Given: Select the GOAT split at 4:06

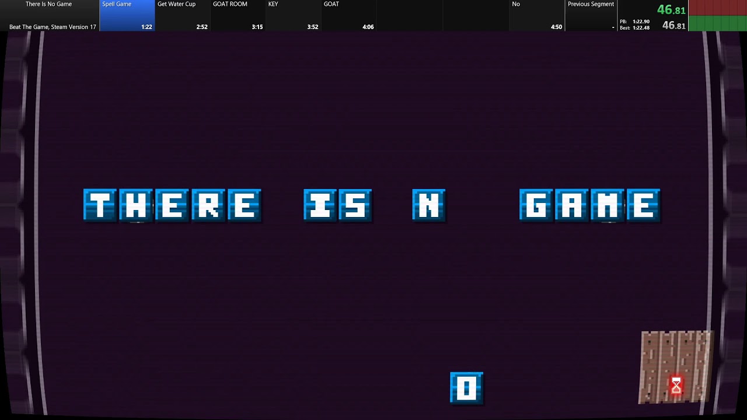Looking at the screenshot, I should point(349,15).
